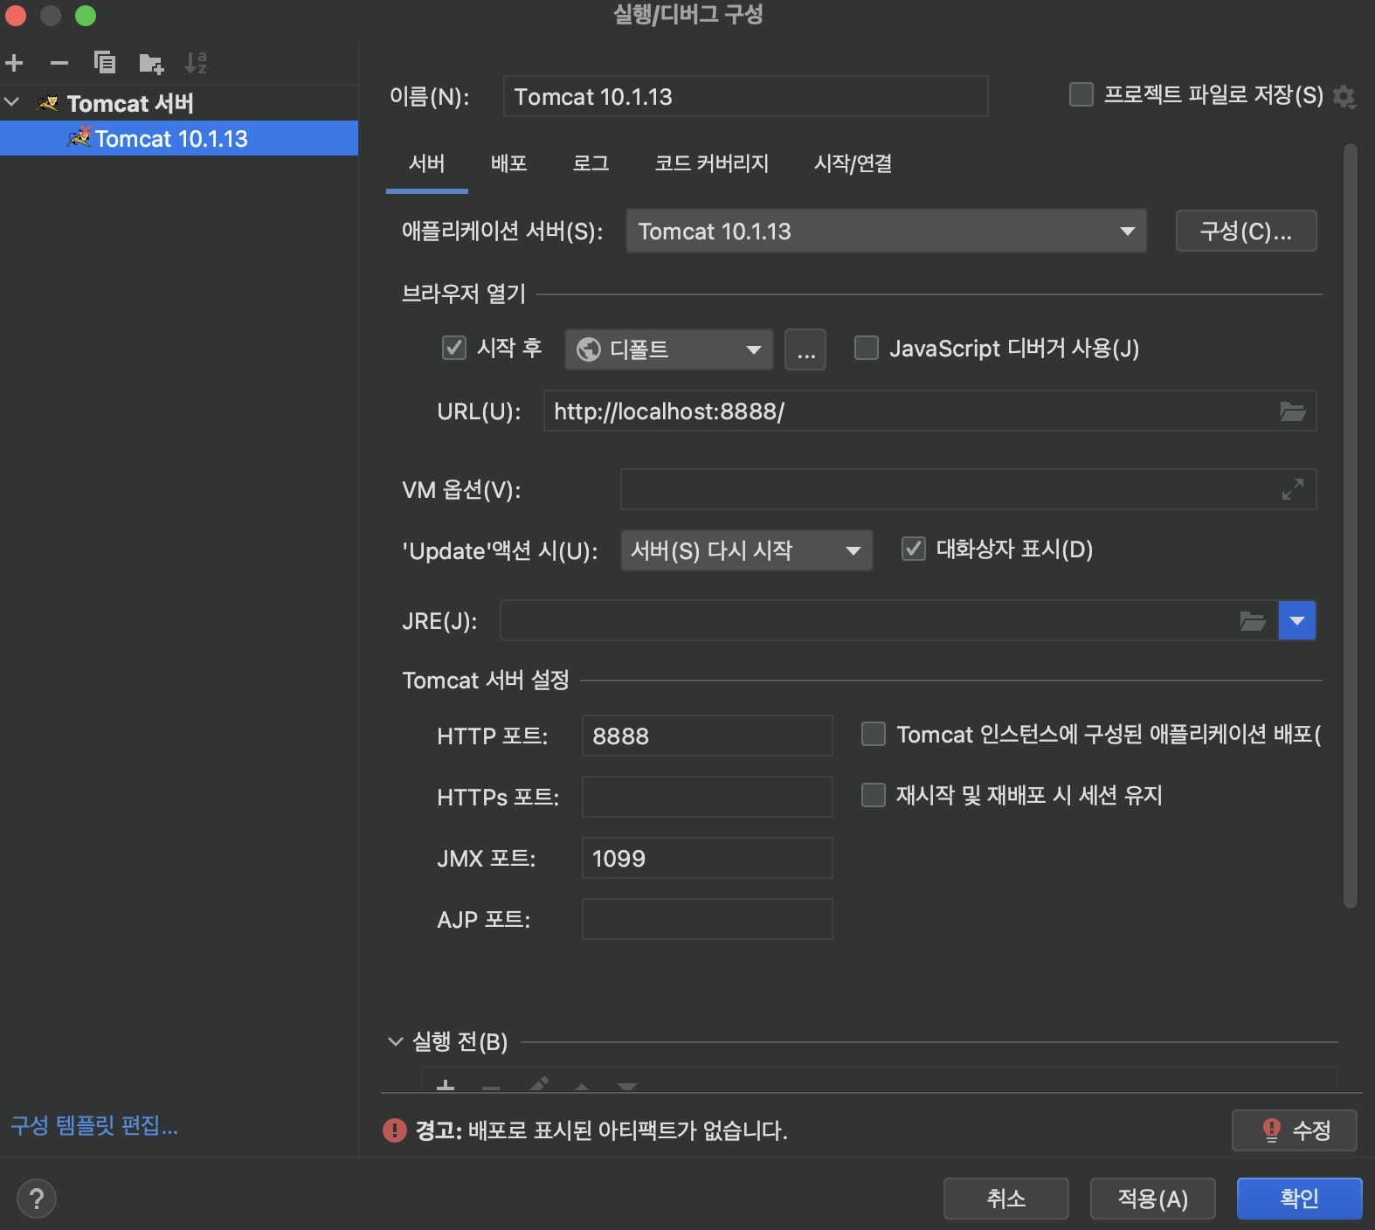The height and width of the screenshot is (1230, 1375).
Task: Click the warning error icon
Action: point(395,1130)
